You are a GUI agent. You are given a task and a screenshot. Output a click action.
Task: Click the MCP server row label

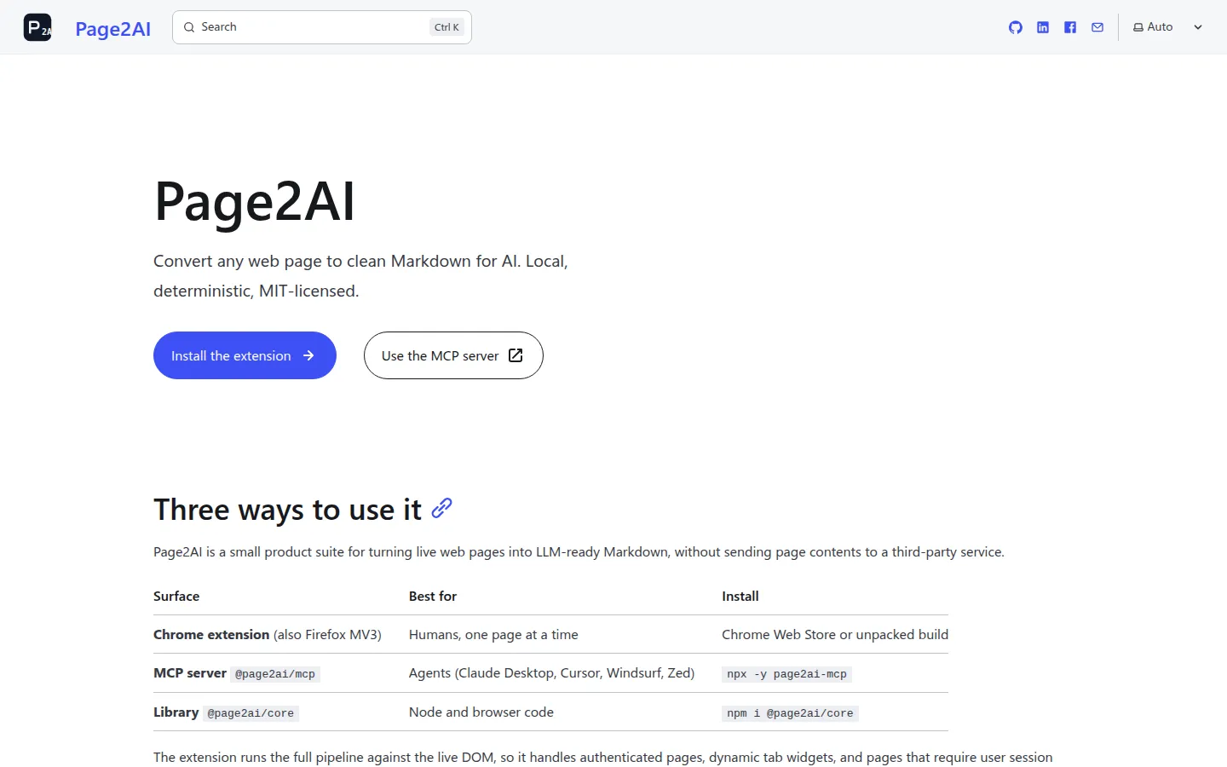(x=190, y=673)
